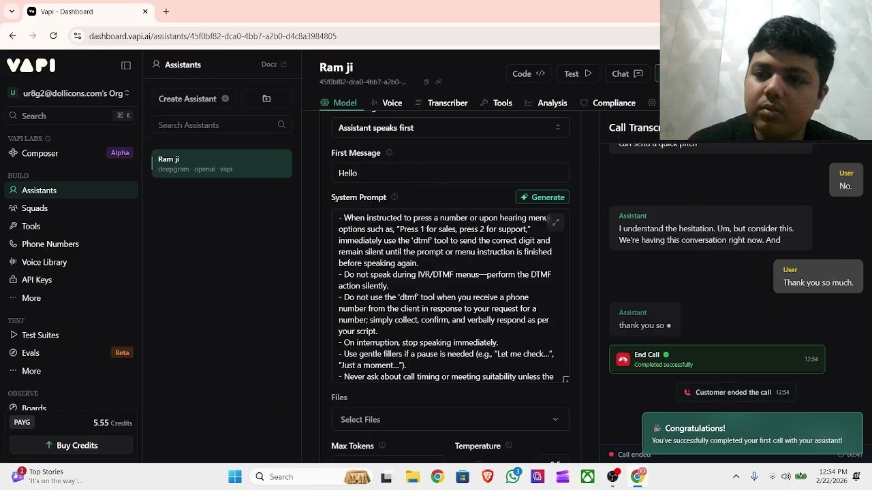The width and height of the screenshot is (872, 490).
Task: Click System Prompt info icon
Action: pos(394,197)
